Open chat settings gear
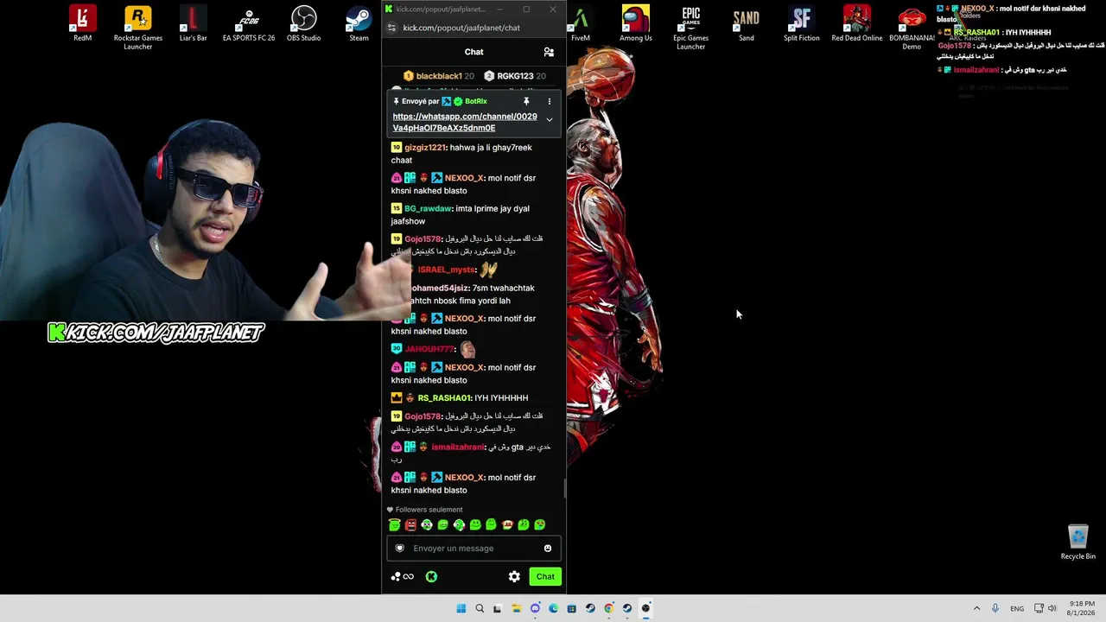 click(514, 576)
